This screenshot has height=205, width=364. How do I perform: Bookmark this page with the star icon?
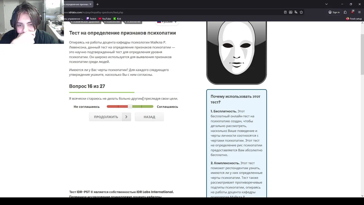(301, 12)
